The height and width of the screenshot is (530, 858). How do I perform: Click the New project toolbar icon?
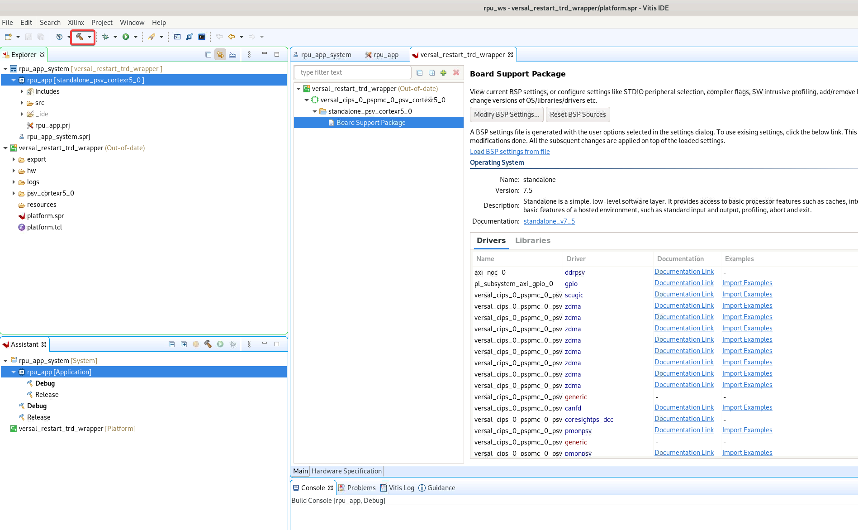(x=8, y=37)
